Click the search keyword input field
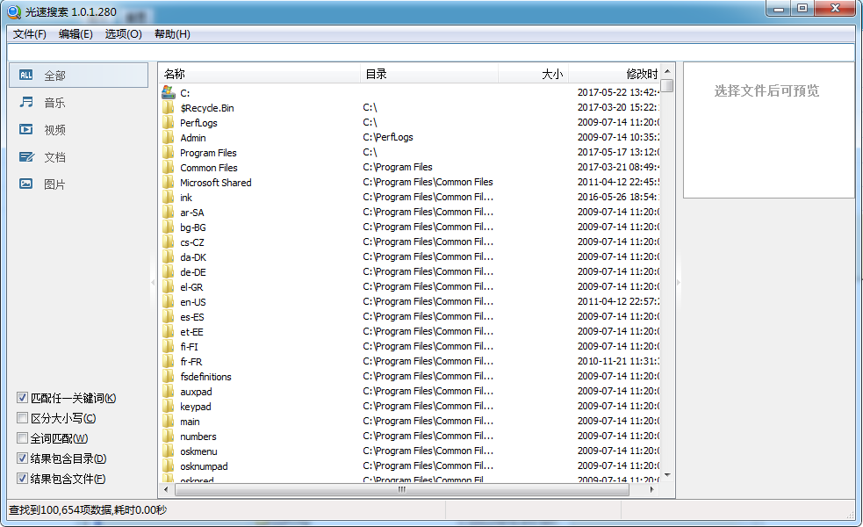 click(431, 53)
